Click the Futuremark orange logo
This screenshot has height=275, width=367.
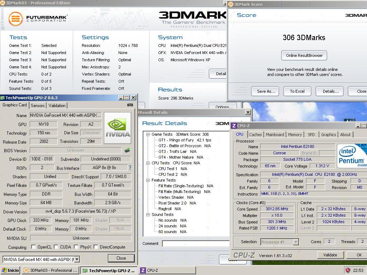15,19
